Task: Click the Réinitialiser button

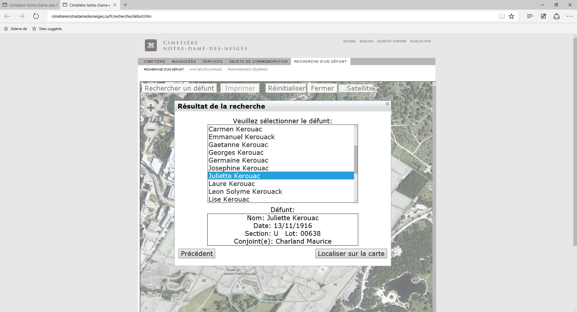Action: tap(286, 88)
